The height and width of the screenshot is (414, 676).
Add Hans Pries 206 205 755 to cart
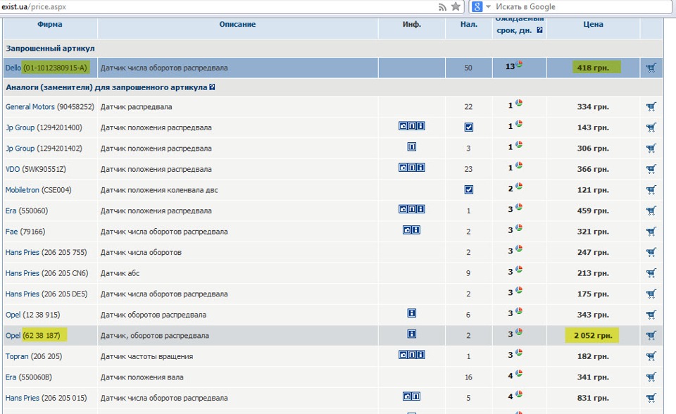tap(651, 252)
